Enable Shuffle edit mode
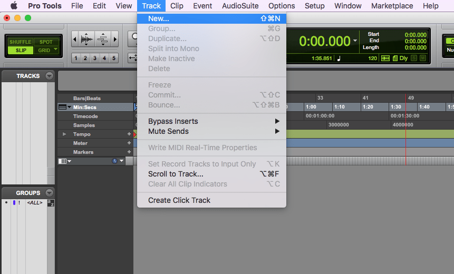This screenshot has height=274, width=454. (x=20, y=42)
